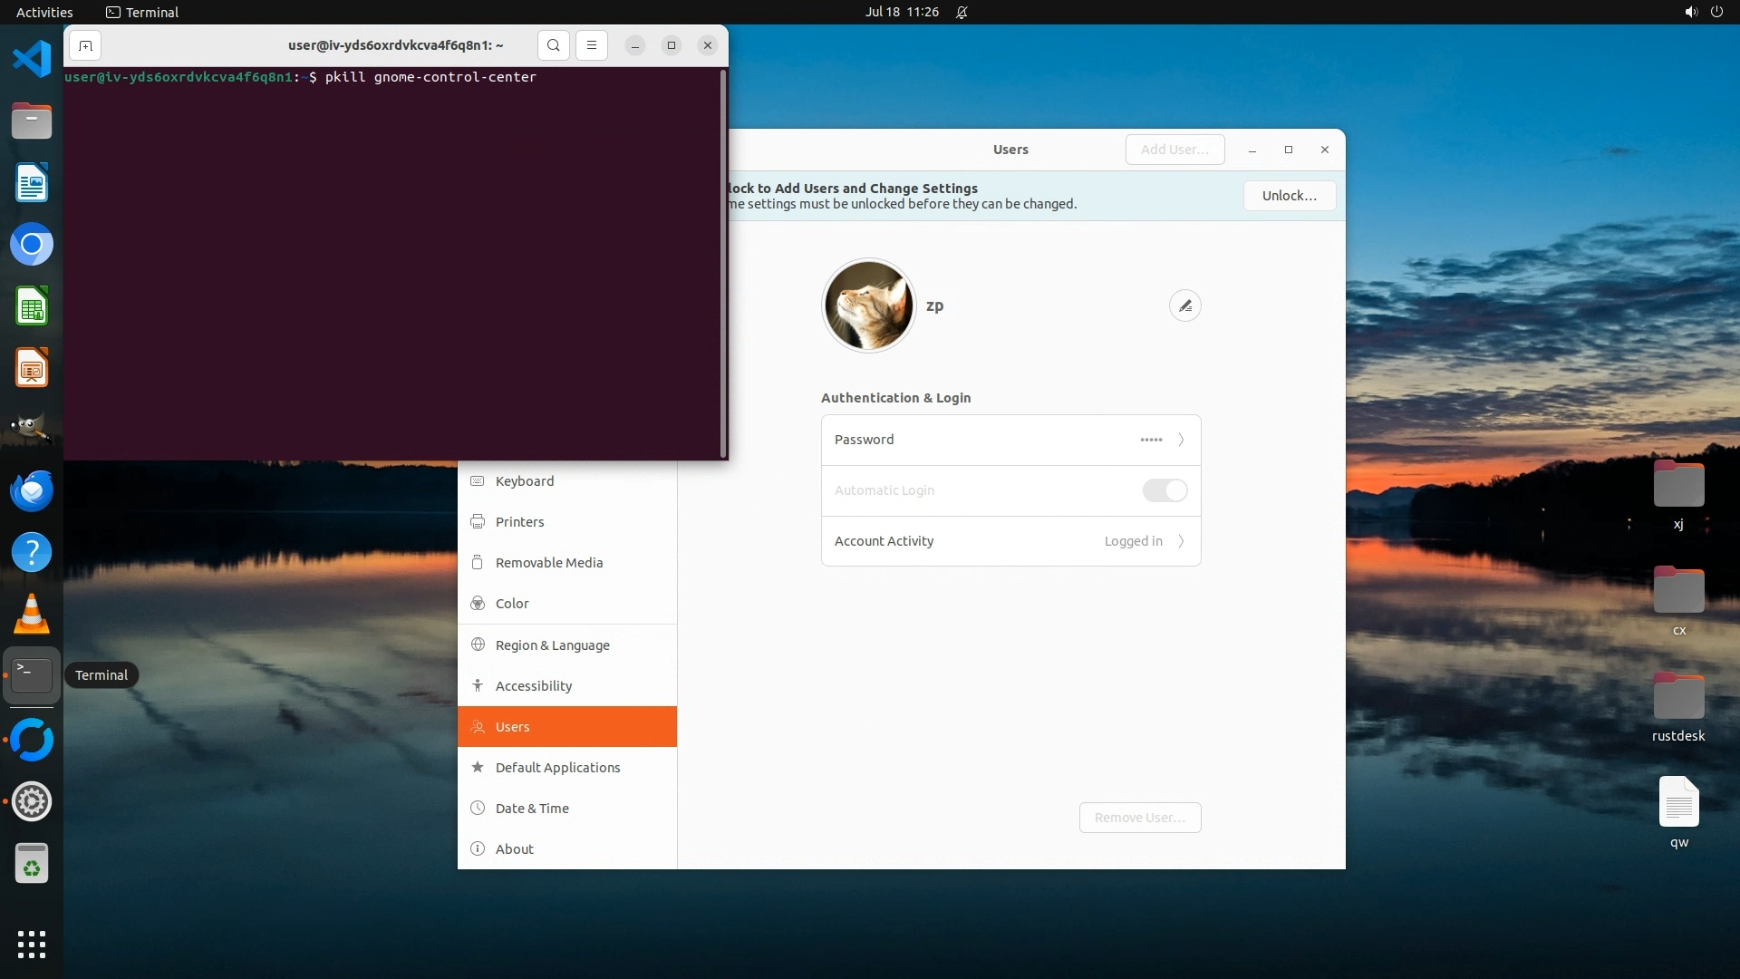Select Default Applications in sidebar
The height and width of the screenshot is (979, 1740).
tap(557, 768)
